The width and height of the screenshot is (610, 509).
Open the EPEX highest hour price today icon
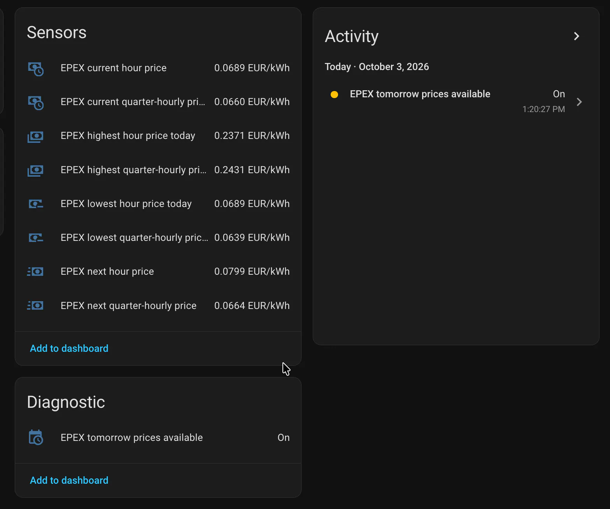(35, 137)
